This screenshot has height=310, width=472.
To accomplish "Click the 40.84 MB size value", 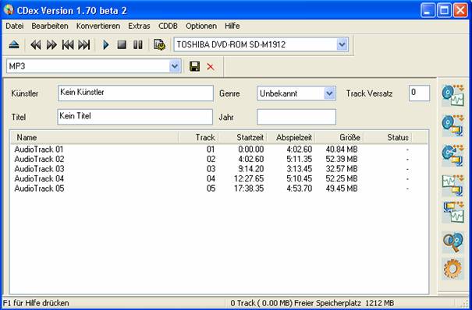I will [x=342, y=150].
